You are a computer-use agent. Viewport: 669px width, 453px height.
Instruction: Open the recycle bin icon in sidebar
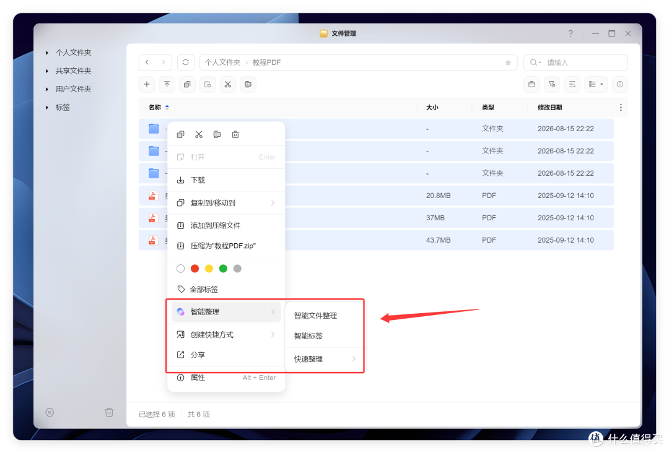[x=109, y=413]
